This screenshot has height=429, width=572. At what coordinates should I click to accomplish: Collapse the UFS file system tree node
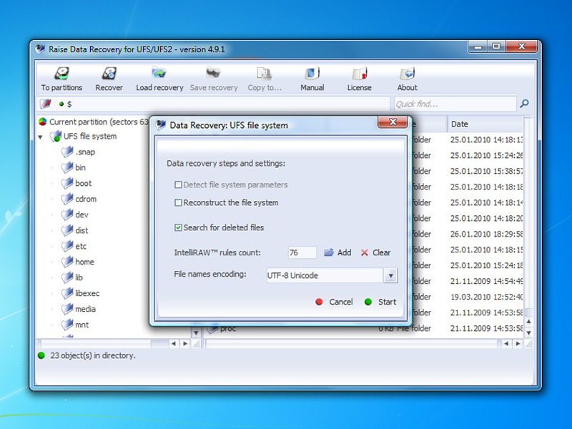point(41,137)
